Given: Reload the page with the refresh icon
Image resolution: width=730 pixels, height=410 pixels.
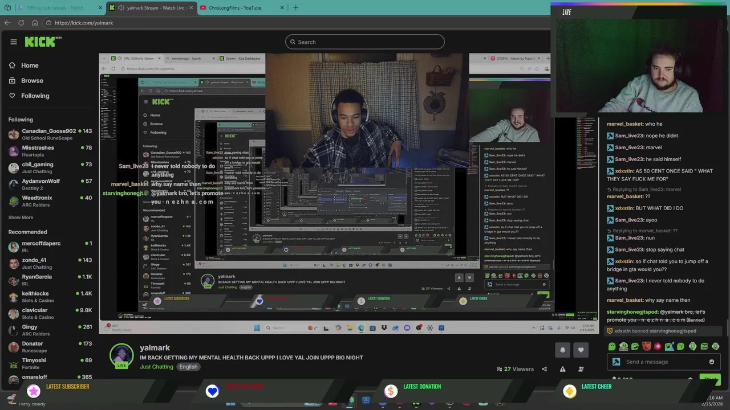Looking at the screenshot, I should coord(21,23).
